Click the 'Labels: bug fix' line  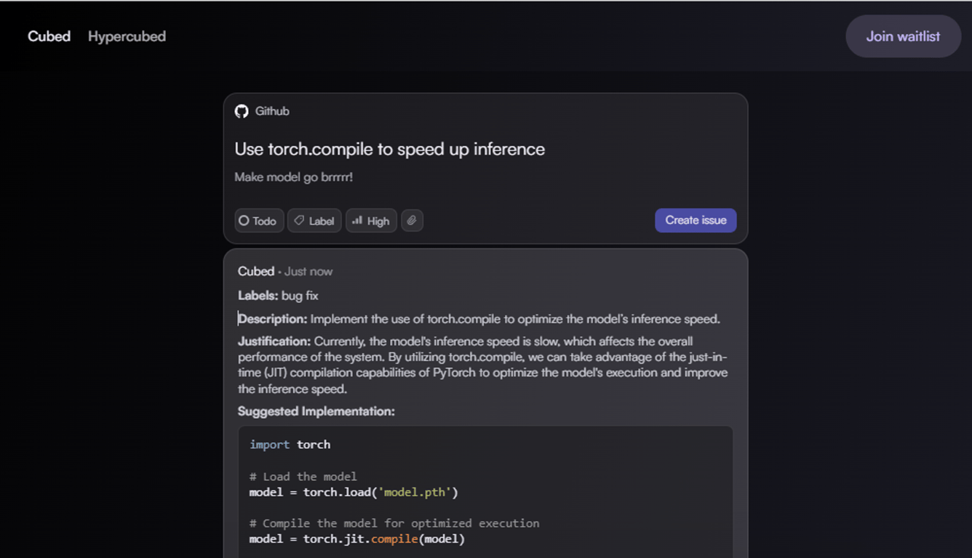click(278, 296)
